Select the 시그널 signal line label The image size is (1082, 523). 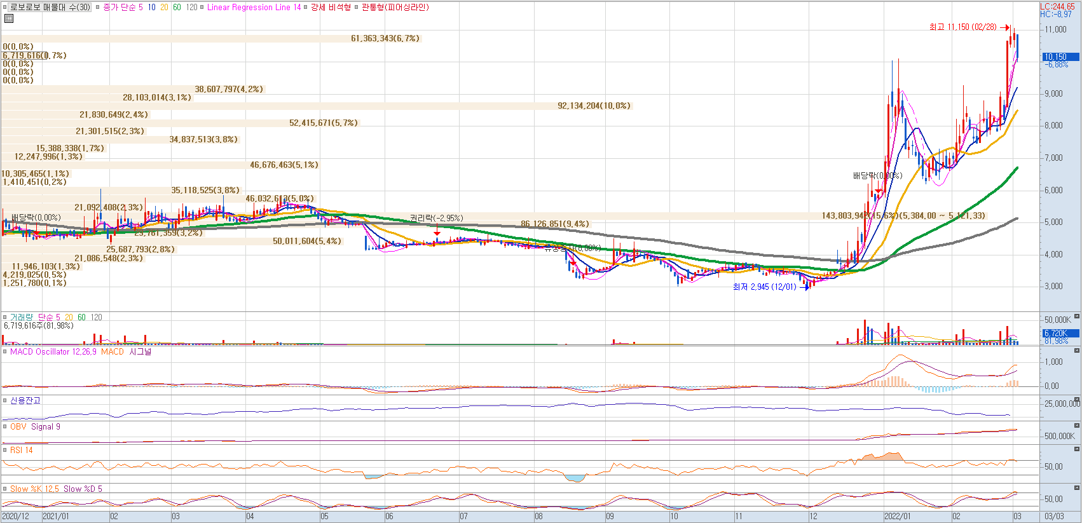140,351
